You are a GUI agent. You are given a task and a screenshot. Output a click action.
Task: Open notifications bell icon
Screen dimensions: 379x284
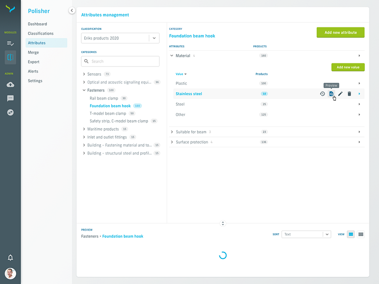[10, 257]
